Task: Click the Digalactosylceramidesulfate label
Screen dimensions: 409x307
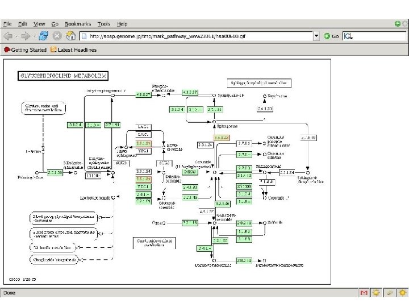Action: [279, 265]
